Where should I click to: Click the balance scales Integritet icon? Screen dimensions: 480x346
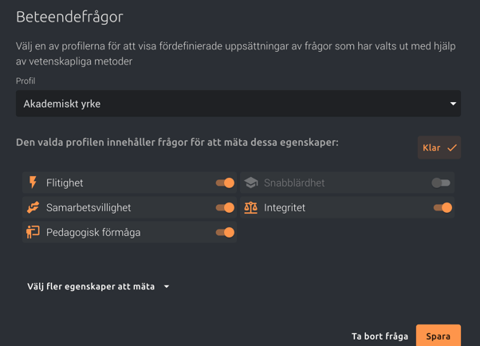tap(250, 207)
